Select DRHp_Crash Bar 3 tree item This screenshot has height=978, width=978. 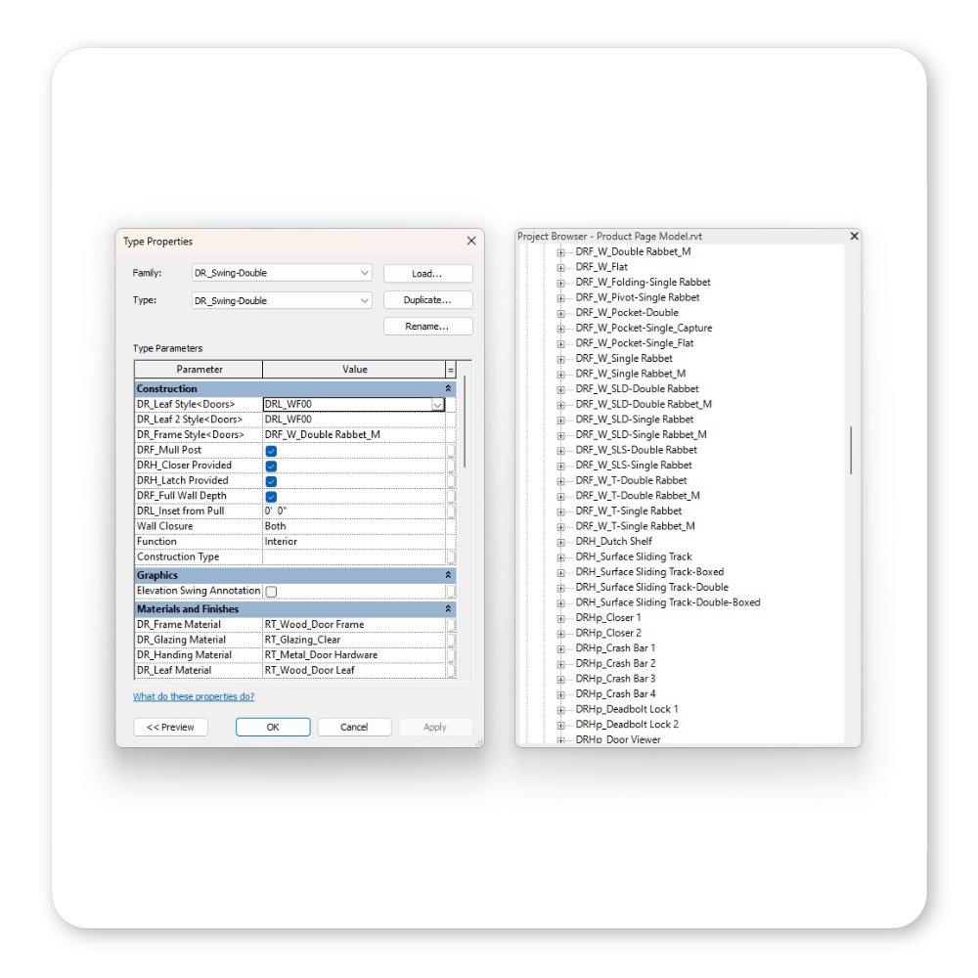pyautogui.click(x=615, y=679)
